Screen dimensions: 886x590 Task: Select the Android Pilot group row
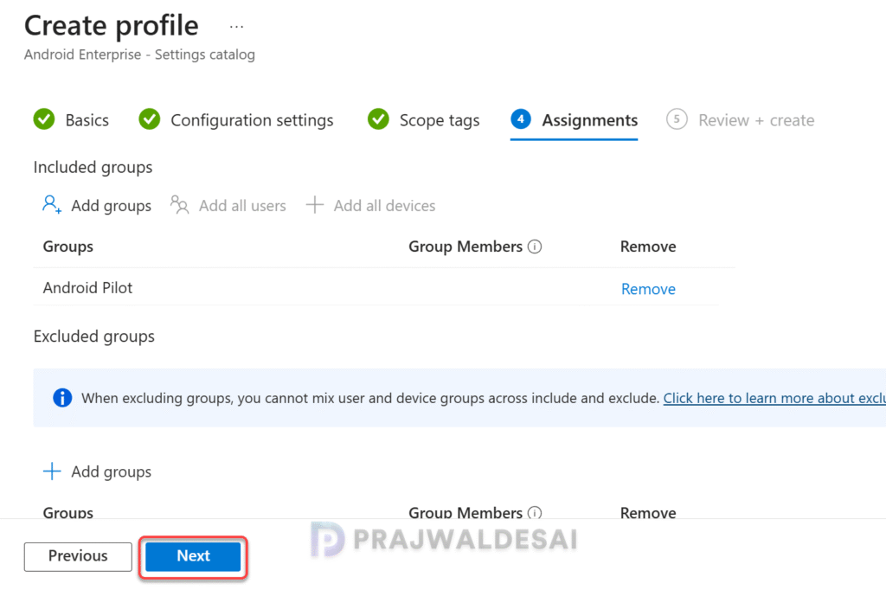[376, 288]
